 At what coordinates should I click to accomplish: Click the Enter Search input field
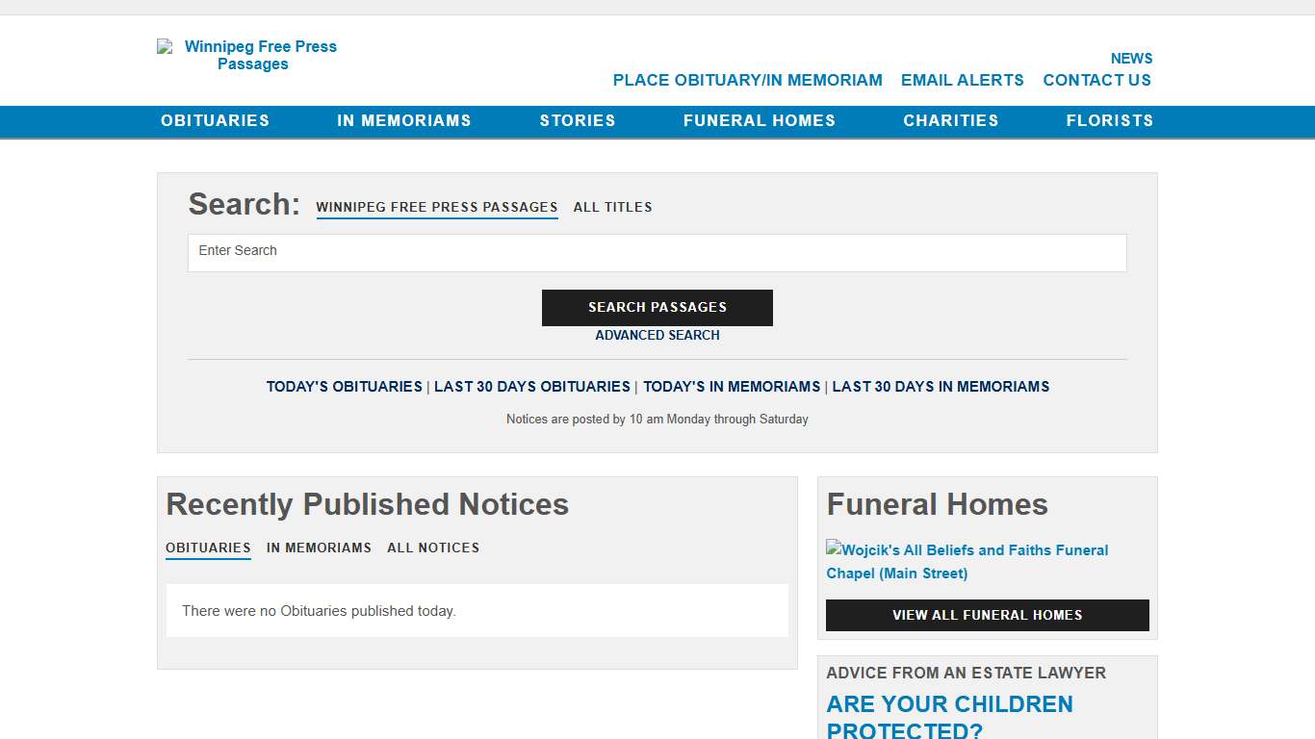[x=657, y=252]
